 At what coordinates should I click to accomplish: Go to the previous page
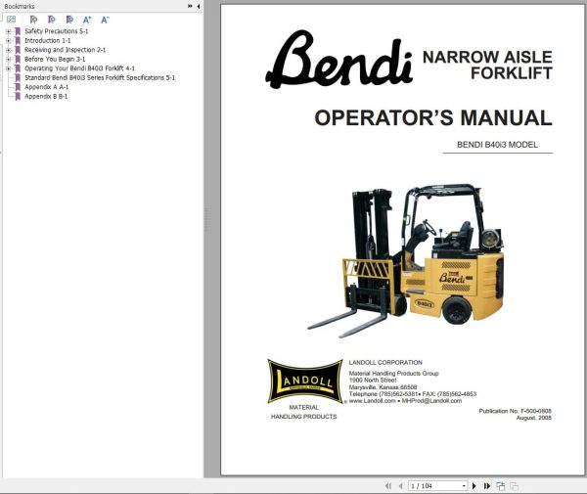[400, 486]
